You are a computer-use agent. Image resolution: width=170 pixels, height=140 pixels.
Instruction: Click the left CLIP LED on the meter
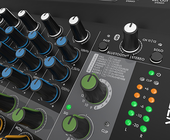(x=142, y=79)
